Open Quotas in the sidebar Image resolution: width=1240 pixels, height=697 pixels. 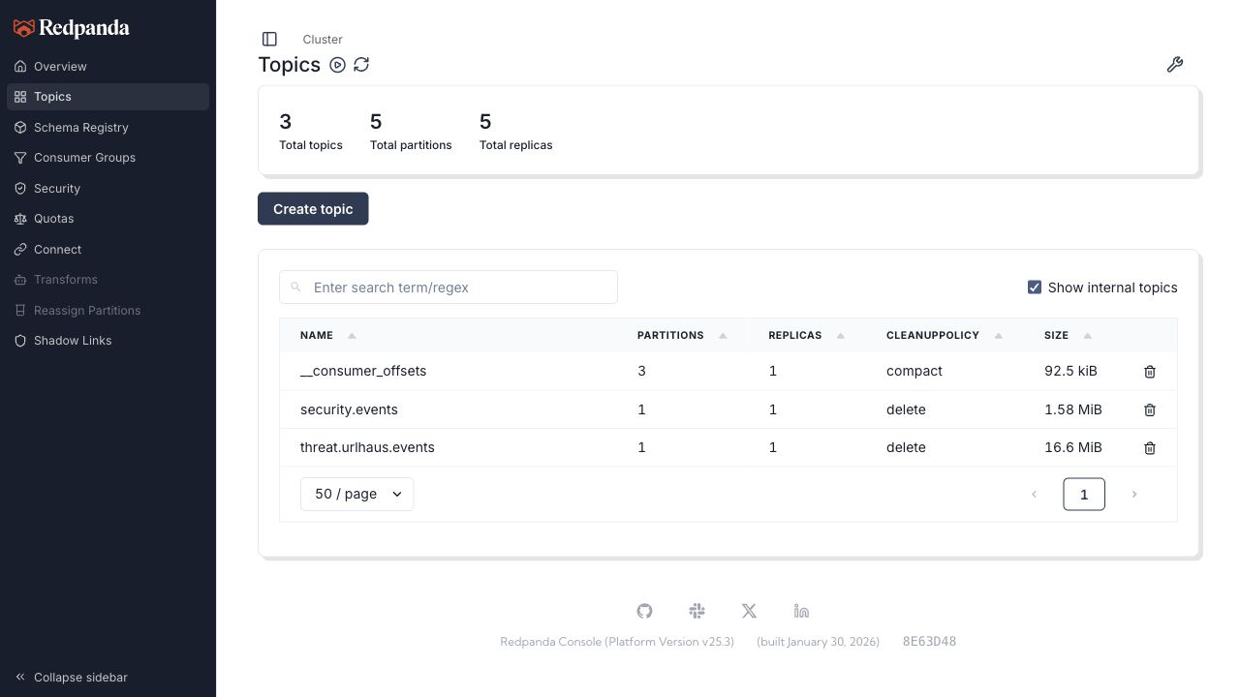(108, 219)
